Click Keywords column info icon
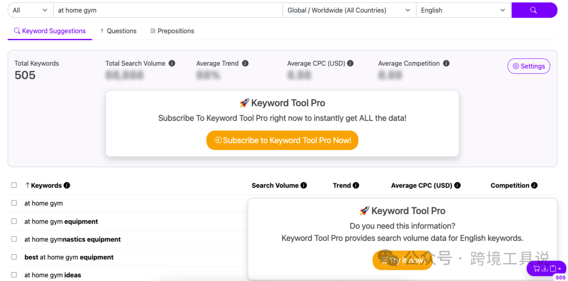 [67, 185]
